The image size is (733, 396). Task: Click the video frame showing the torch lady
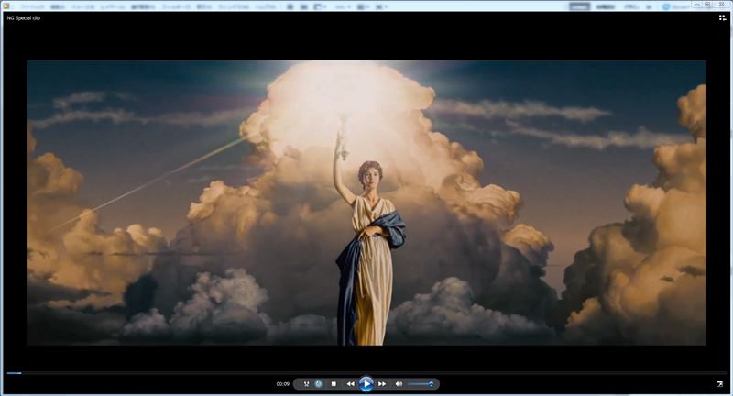pyautogui.click(x=366, y=203)
